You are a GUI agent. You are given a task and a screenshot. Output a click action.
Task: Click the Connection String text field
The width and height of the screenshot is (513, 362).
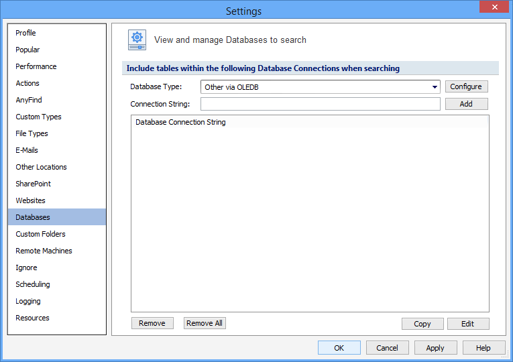point(320,104)
